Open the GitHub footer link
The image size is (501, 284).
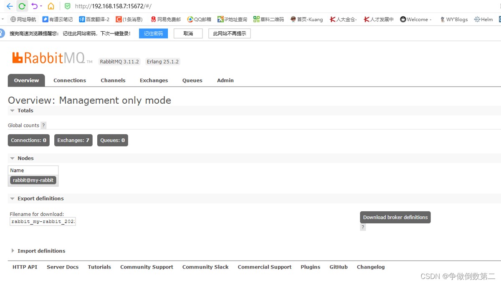click(x=339, y=267)
